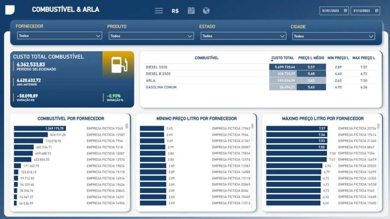
Task: Expand the Produto dropdown
Action: (151, 36)
